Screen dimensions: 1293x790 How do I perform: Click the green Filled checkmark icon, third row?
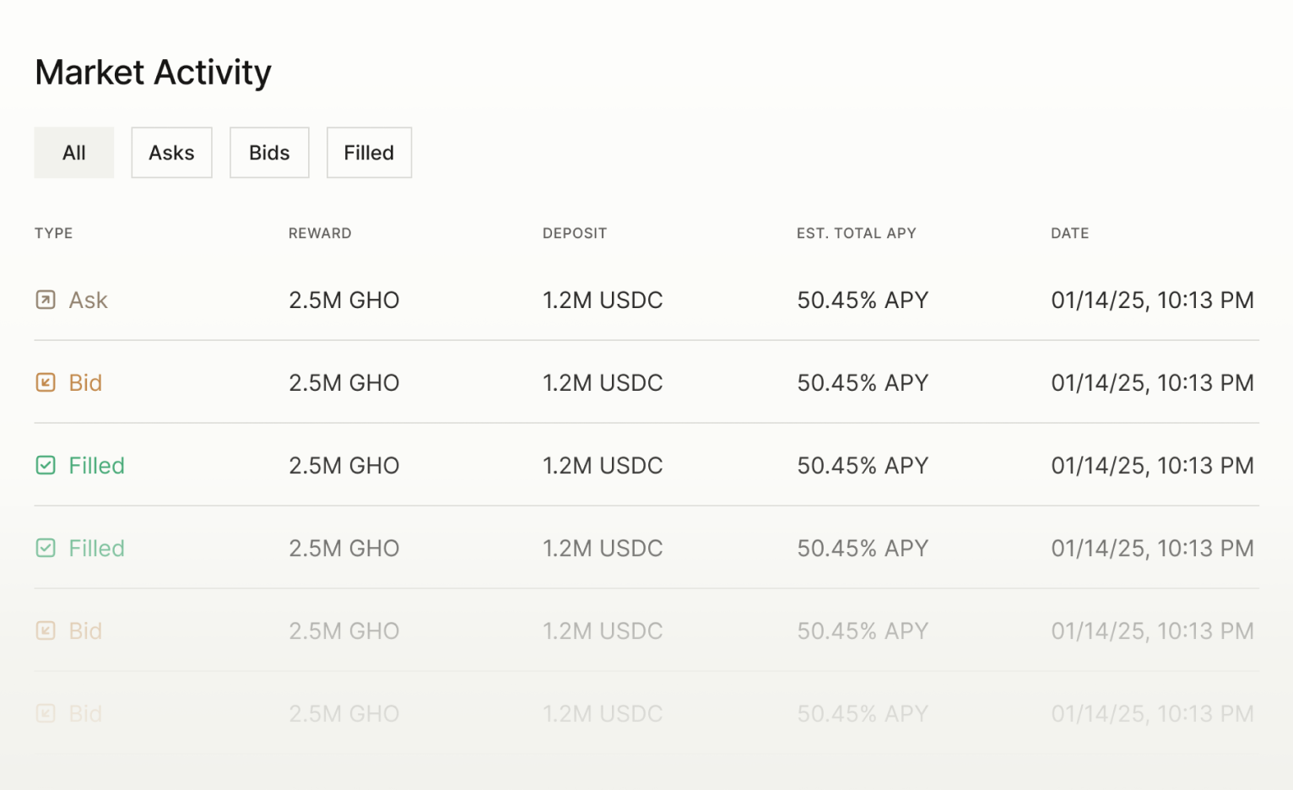point(46,465)
